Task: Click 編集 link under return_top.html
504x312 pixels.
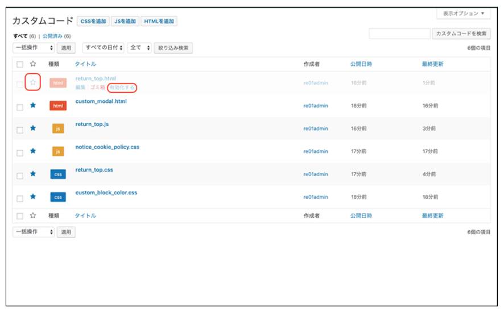Action: (x=80, y=88)
